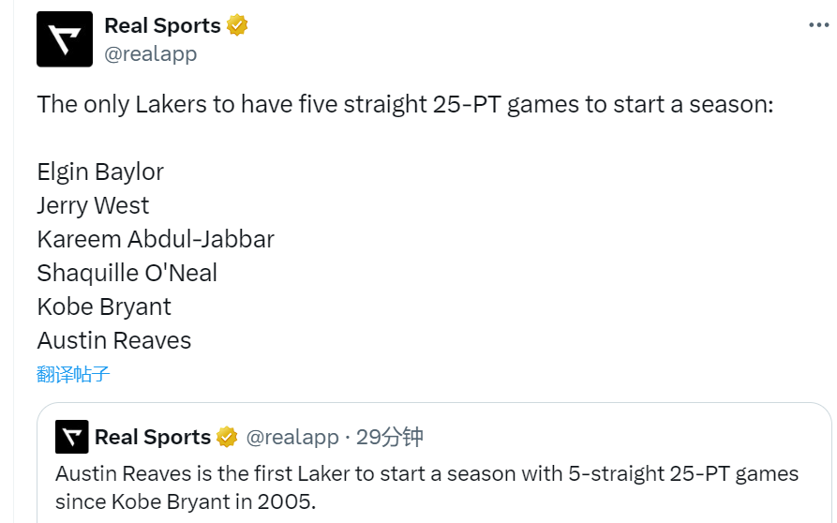
Task: Click the Elgin Baylor line
Action: tap(100, 172)
